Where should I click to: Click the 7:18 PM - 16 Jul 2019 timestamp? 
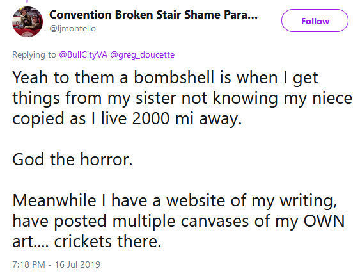click(x=56, y=264)
